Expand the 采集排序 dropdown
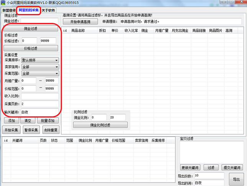This screenshot has height=186, width=247. click(40, 60)
